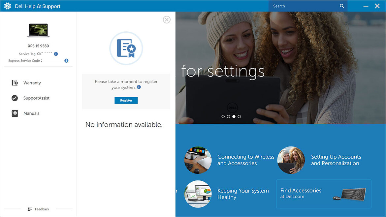Click the search magnifier icon

342,6
